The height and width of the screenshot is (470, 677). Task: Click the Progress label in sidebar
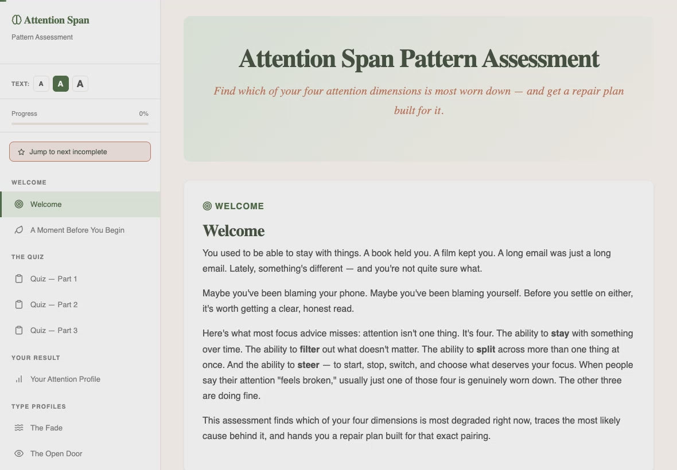tap(24, 114)
